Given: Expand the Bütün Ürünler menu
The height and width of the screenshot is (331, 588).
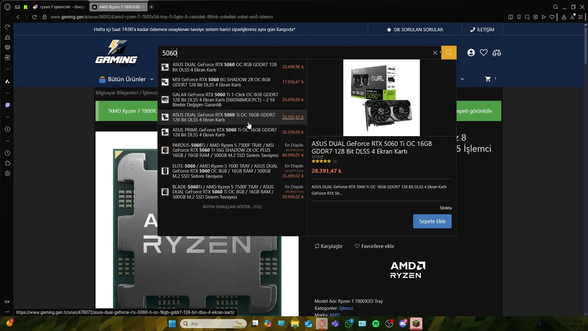Looking at the screenshot, I should (126, 79).
